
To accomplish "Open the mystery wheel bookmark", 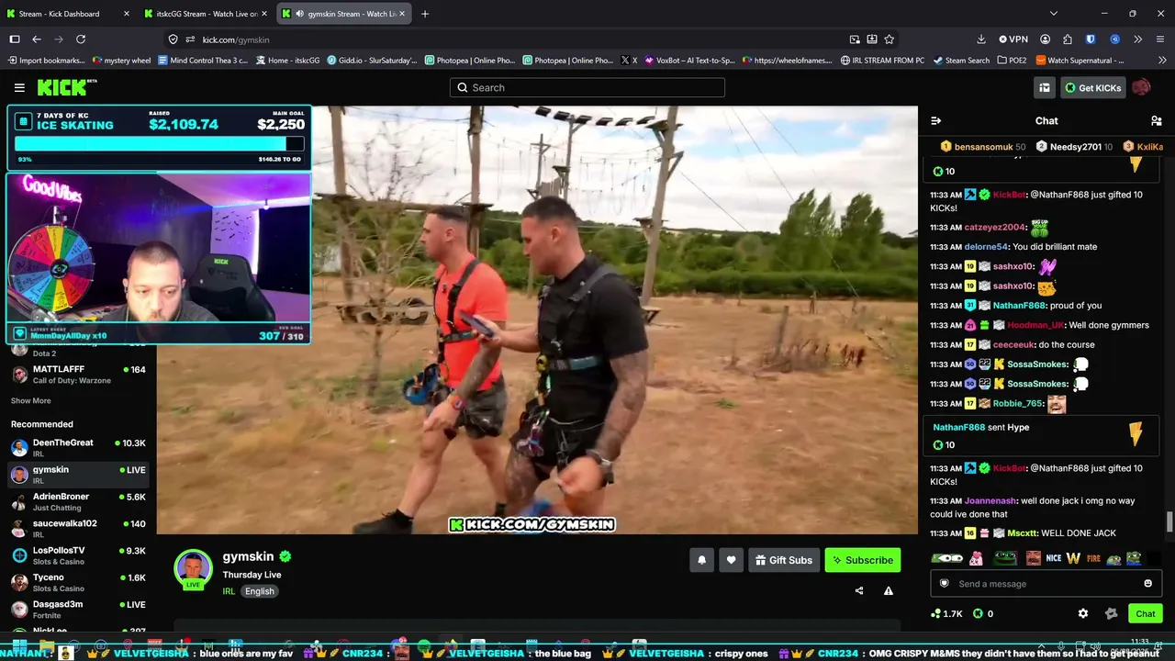I will point(121,61).
